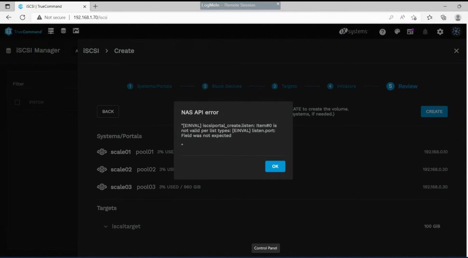Image resolution: width=468 pixels, height=258 pixels.
Task: Click the Not secure warning indicator
Action: (x=51, y=17)
